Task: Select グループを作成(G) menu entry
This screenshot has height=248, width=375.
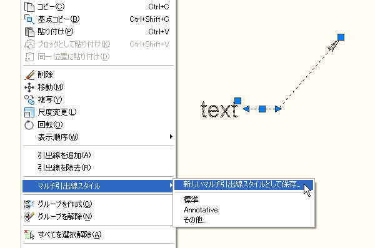Action: pos(98,204)
